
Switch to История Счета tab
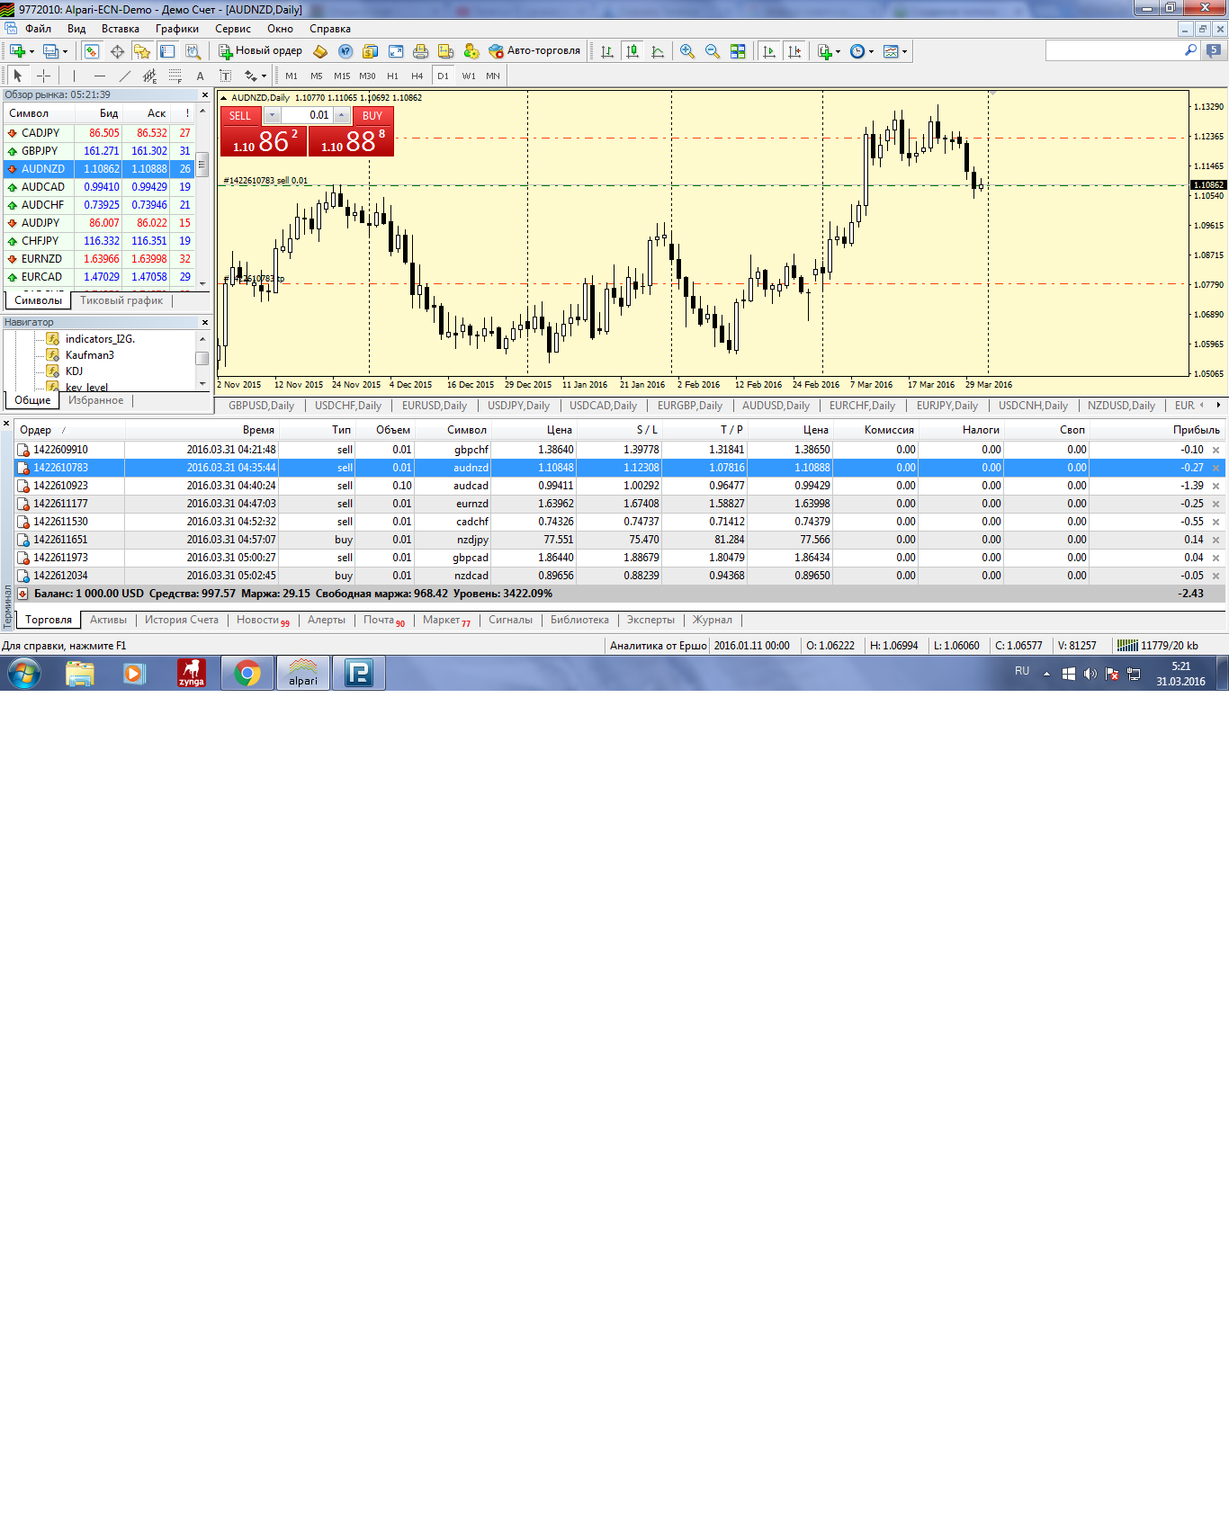(x=182, y=621)
